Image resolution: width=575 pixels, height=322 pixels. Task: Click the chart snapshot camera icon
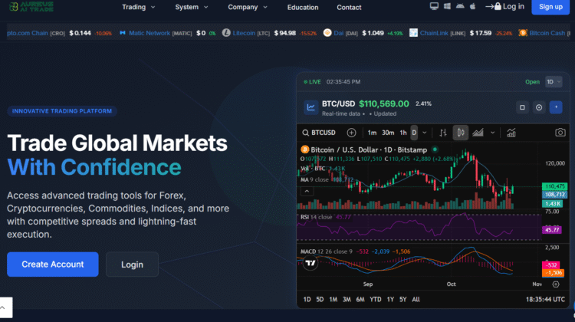(560, 132)
